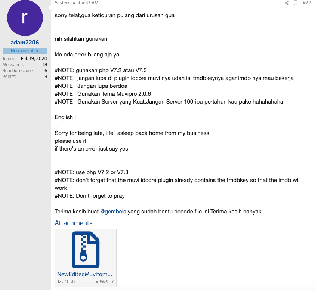Image resolution: width=315 pixels, height=290 pixels.
Task: Click the New member badge
Action: 25,51
